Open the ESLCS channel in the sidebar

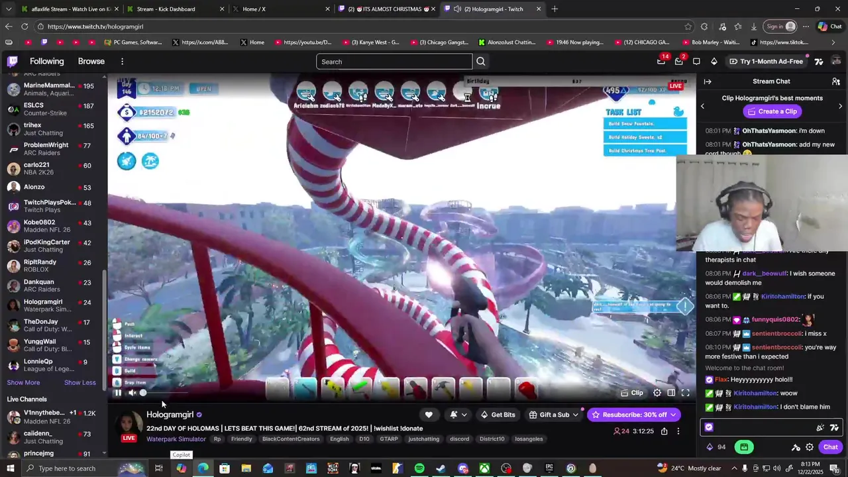pyautogui.click(x=53, y=109)
